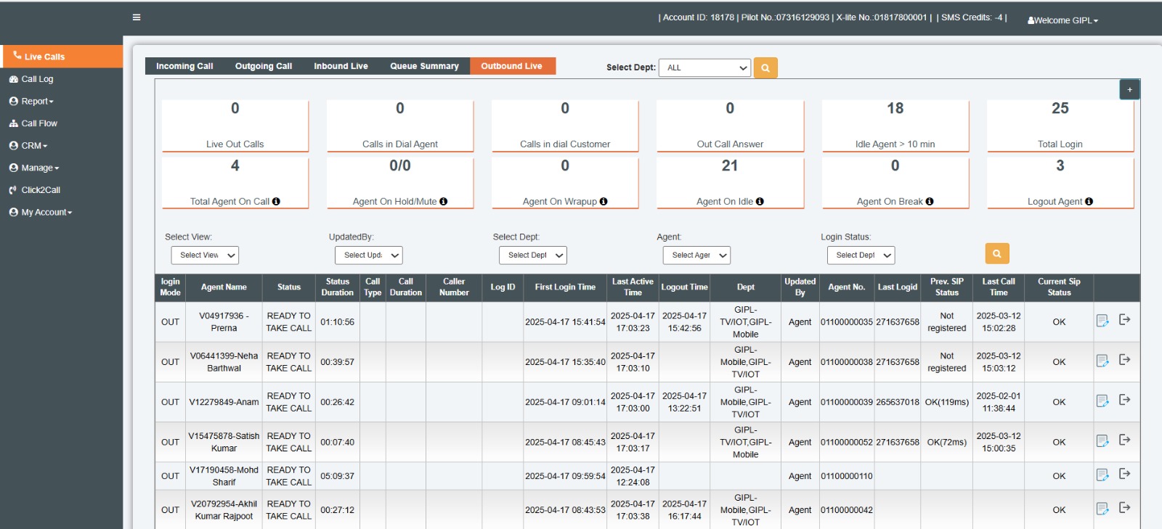The width and height of the screenshot is (1162, 529).
Task: Click the info icon next to Total Agent On Call
Action: tap(276, 202)
